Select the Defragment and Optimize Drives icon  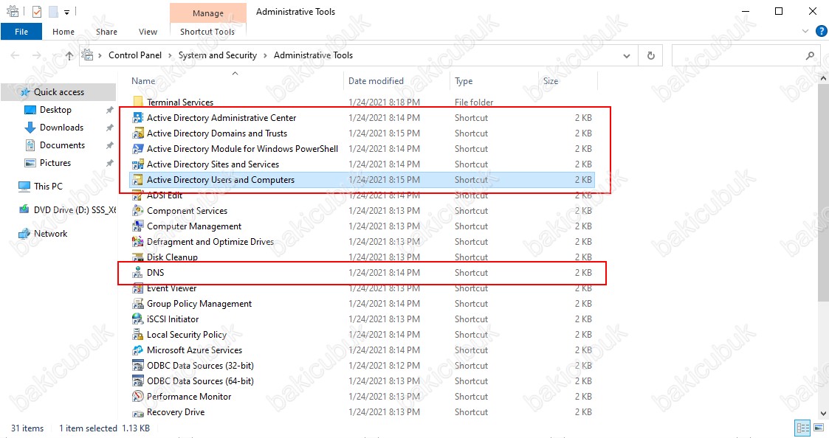137,241
